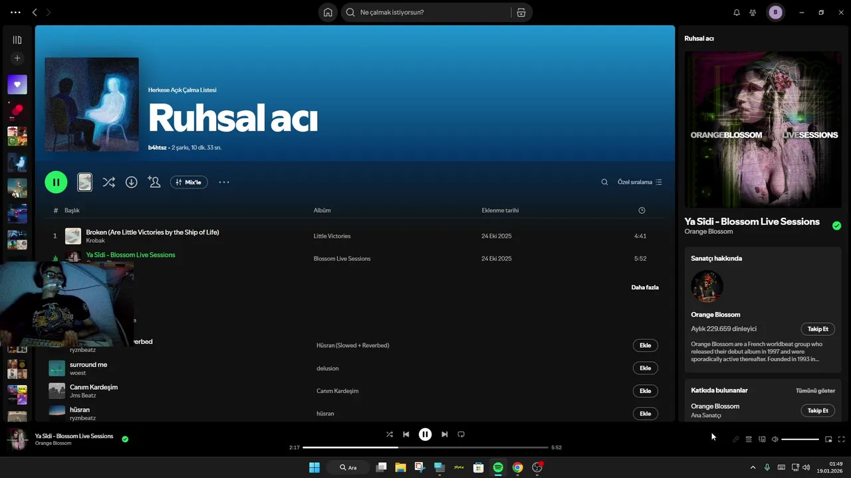Open the three-dots app menu at top left
The height and width of the screenshot is (478, 851).
click(16, 12)
